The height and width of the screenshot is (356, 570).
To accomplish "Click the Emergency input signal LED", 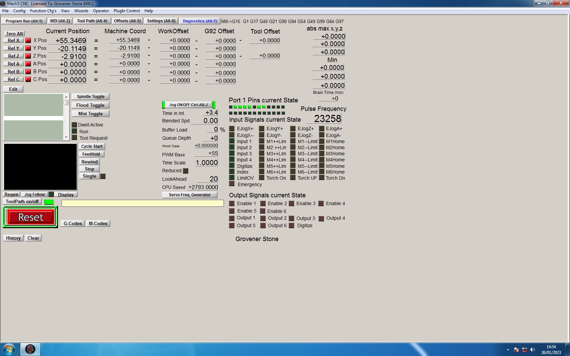I will click(232, 184).
